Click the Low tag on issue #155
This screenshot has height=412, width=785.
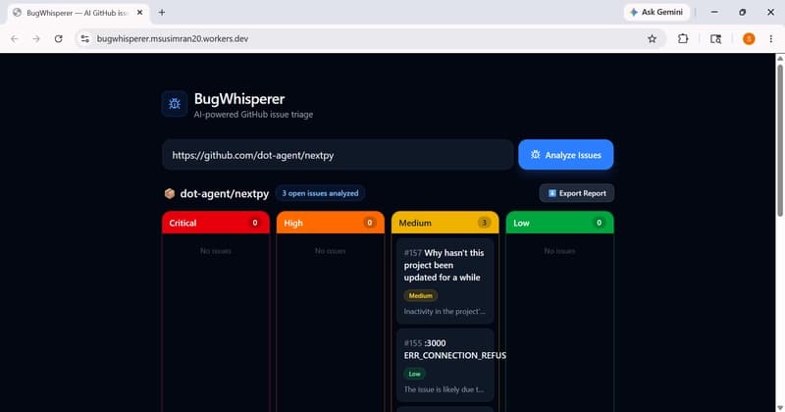point(414,374)
